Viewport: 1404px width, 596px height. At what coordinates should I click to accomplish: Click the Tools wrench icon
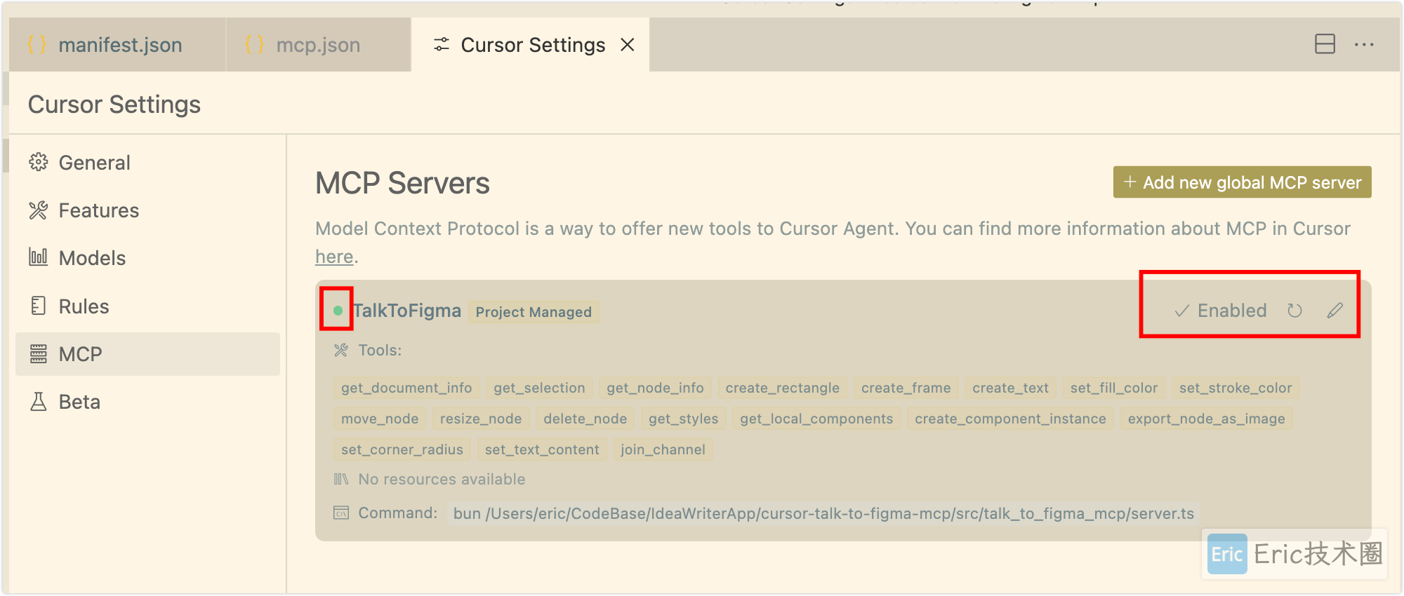point(341,350)
